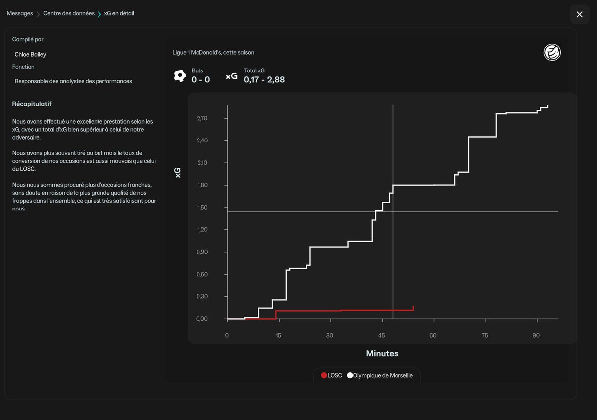Open Centre des données from the breadcrumb
Screen dimensions: 597x420
pyautogui.click(x=69, y=14)
